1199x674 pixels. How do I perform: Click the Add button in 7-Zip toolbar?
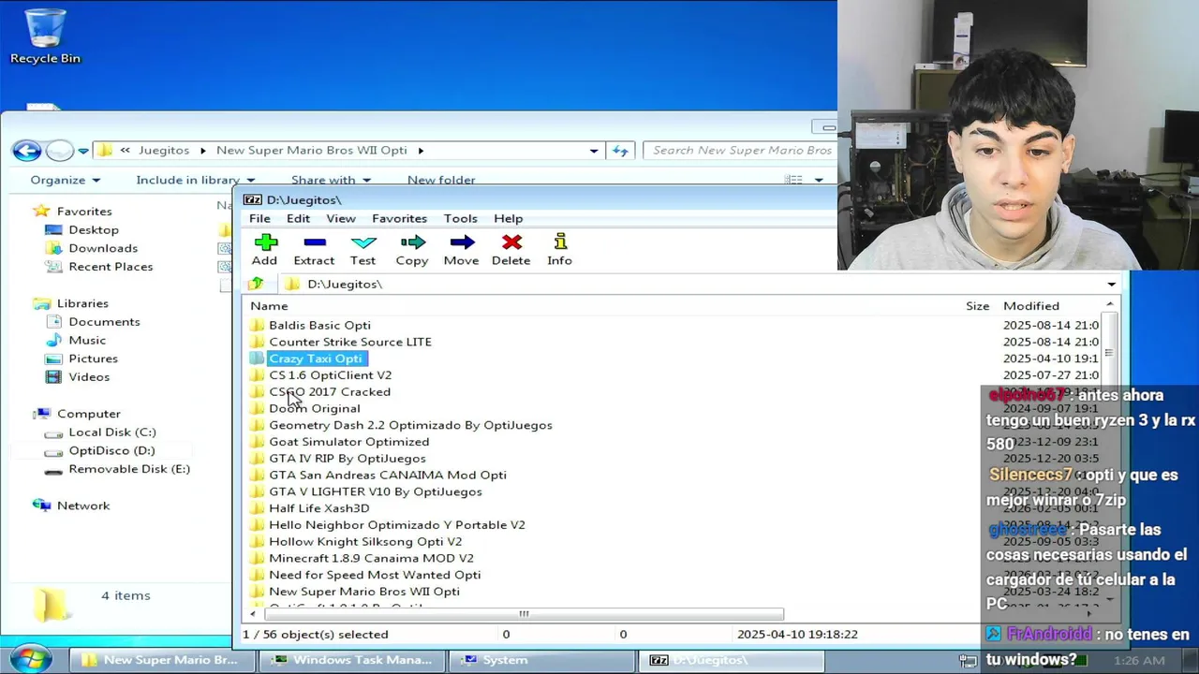point(265,250)
